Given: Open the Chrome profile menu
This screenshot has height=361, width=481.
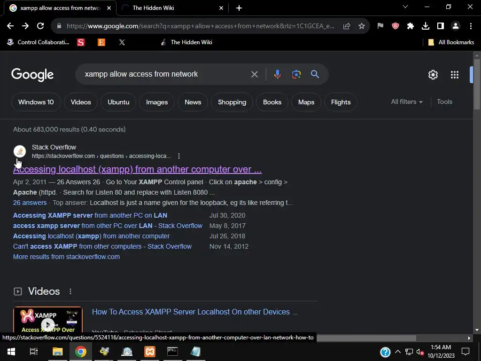Looking at the screenshot, I should click(x=456, y=26).
